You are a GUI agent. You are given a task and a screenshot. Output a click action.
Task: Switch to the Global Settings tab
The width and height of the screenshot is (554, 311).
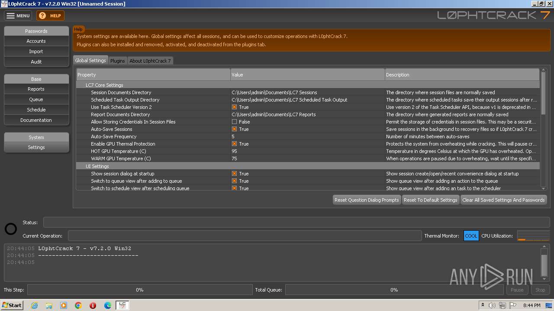(x=90, y=60)
